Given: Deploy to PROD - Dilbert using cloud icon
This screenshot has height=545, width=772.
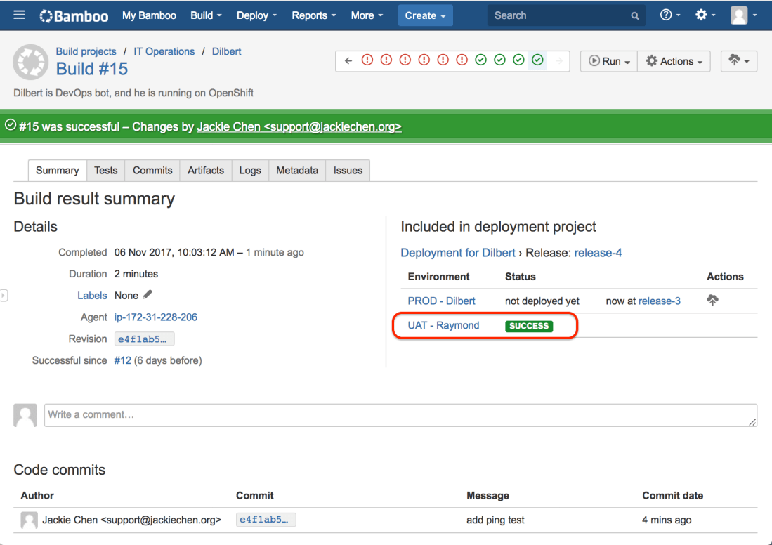Looking at the screenshot, I should (712, 301).
